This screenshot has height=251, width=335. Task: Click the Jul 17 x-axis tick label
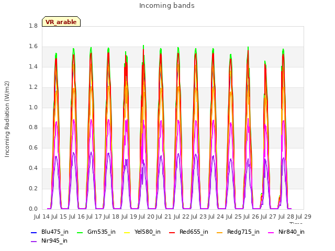point(94,216)
